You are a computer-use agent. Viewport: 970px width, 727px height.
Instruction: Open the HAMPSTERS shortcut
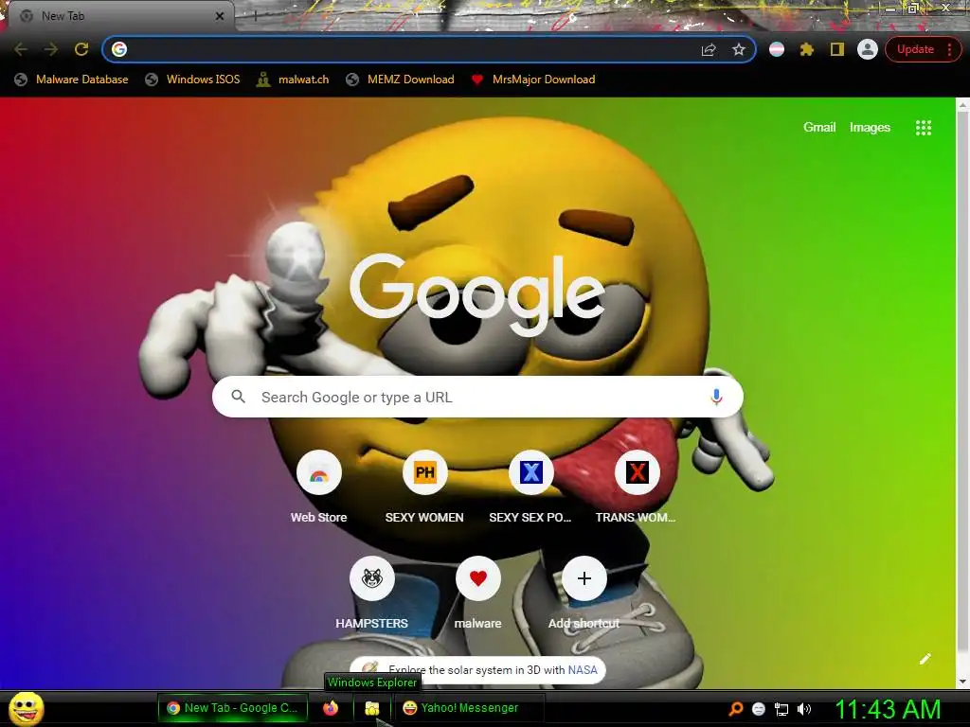[x=371, y=578]
